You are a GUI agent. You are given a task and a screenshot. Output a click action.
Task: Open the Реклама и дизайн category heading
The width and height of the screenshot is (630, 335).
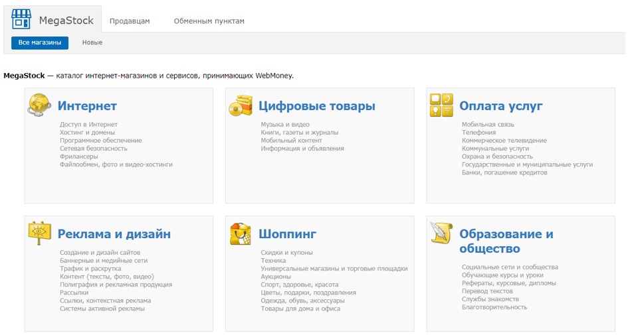click(x=114, y=234)
